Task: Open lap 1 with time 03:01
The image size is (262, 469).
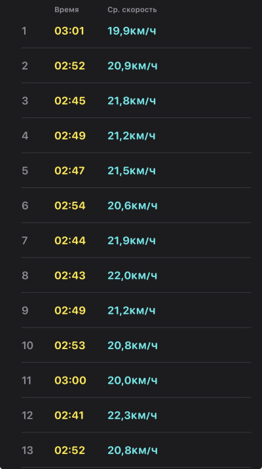Action: (136, 31)
